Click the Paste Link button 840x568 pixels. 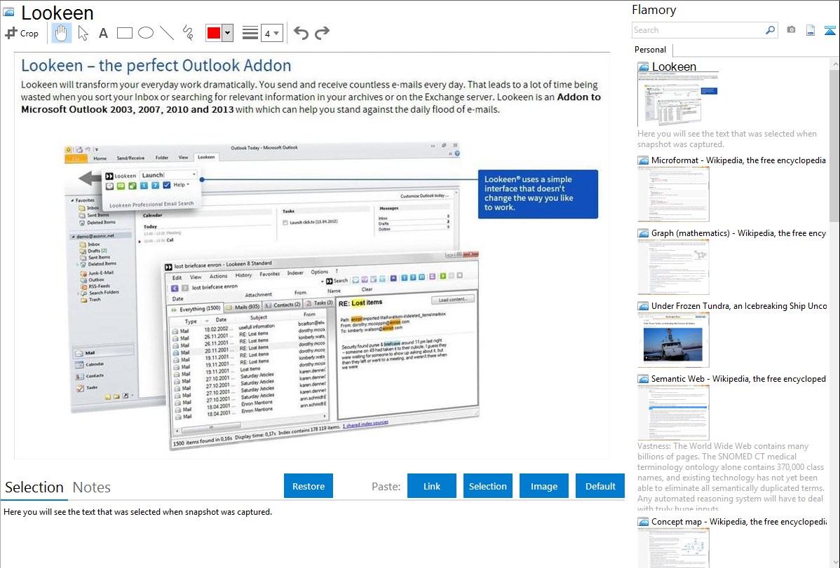click(x=432, y=486)
